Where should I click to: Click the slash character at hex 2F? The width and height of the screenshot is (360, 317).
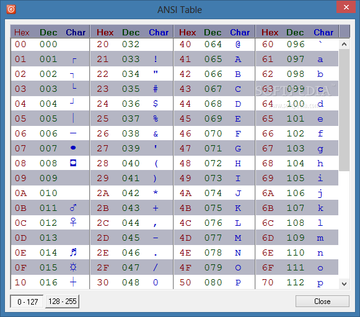pyautogui.click(x=156, y=267)
